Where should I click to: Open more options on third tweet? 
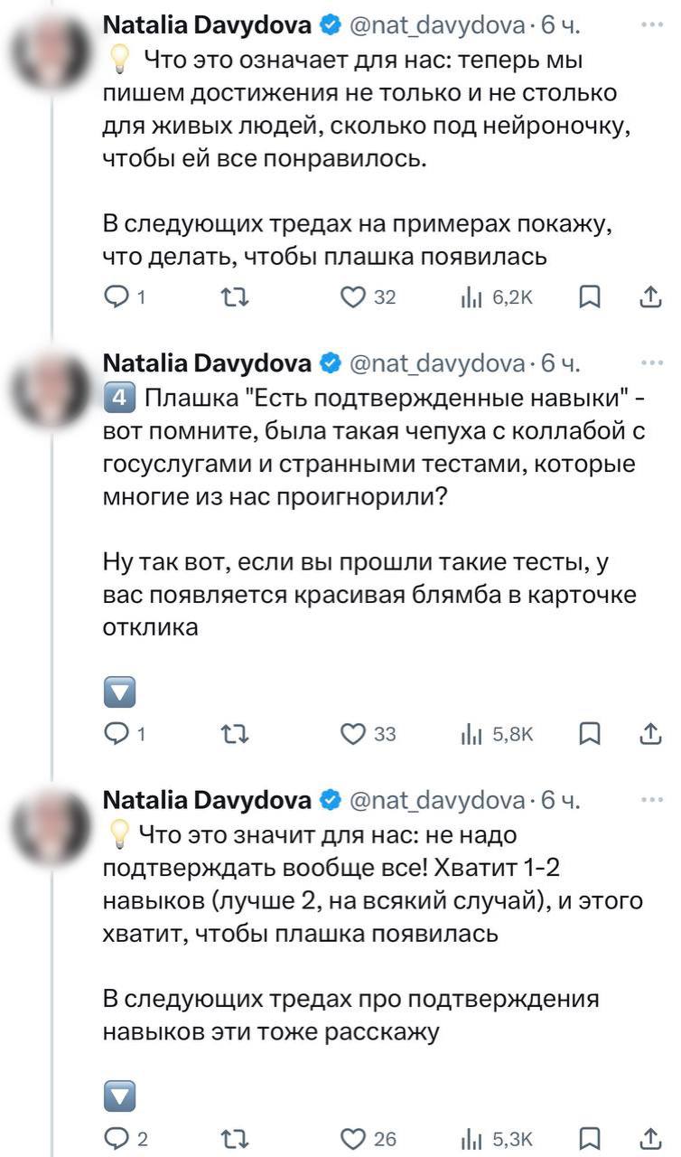pos(651,801)
